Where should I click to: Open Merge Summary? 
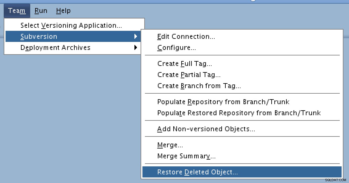tap(242, 156)
